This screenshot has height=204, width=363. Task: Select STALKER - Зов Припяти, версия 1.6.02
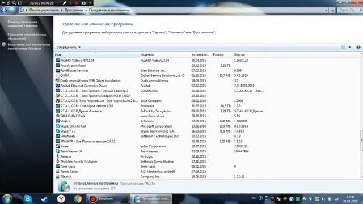(160, 141)
